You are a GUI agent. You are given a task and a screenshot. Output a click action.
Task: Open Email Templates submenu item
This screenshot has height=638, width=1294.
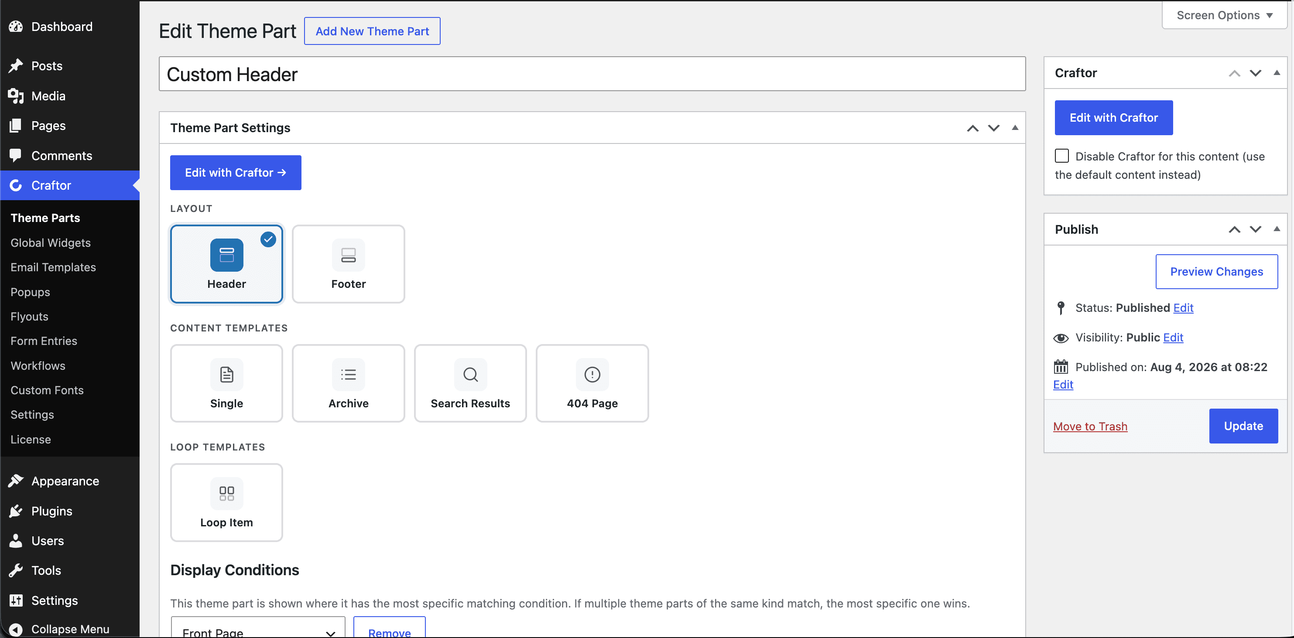53,268
